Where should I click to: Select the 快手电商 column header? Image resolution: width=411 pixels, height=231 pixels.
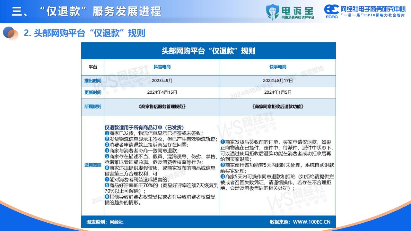278,67
